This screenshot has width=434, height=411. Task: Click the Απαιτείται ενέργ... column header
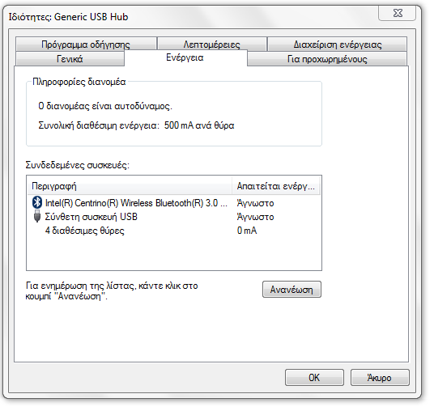pyautogui.click(x=276, y=186)
